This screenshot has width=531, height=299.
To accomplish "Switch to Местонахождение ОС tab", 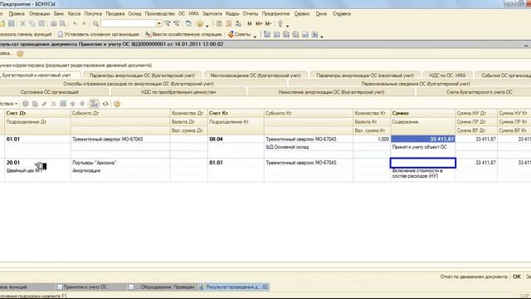I will (256, 76).
